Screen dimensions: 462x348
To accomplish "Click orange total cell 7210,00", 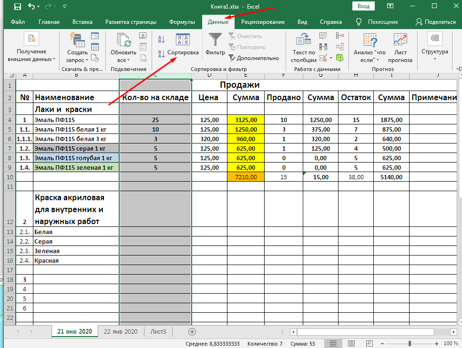I will pyautogui.click(x=246, y=177).
